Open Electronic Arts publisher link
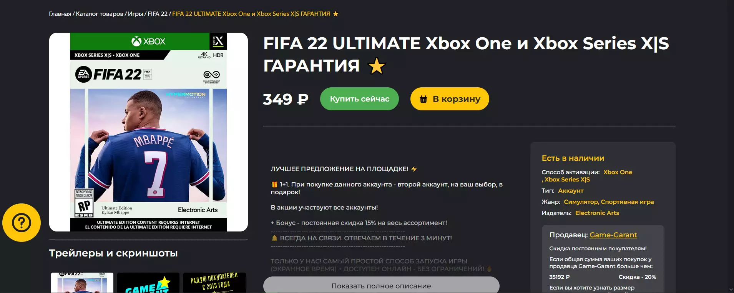734x293 pixels. coord(597,213)
